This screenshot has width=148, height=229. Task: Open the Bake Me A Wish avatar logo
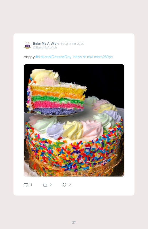click(27, 46)
